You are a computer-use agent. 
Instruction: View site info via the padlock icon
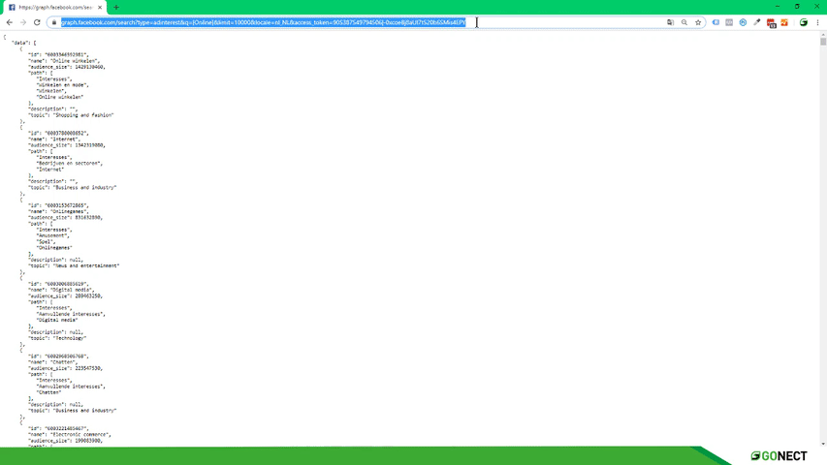pyautogui.click(x=53, y=22)
